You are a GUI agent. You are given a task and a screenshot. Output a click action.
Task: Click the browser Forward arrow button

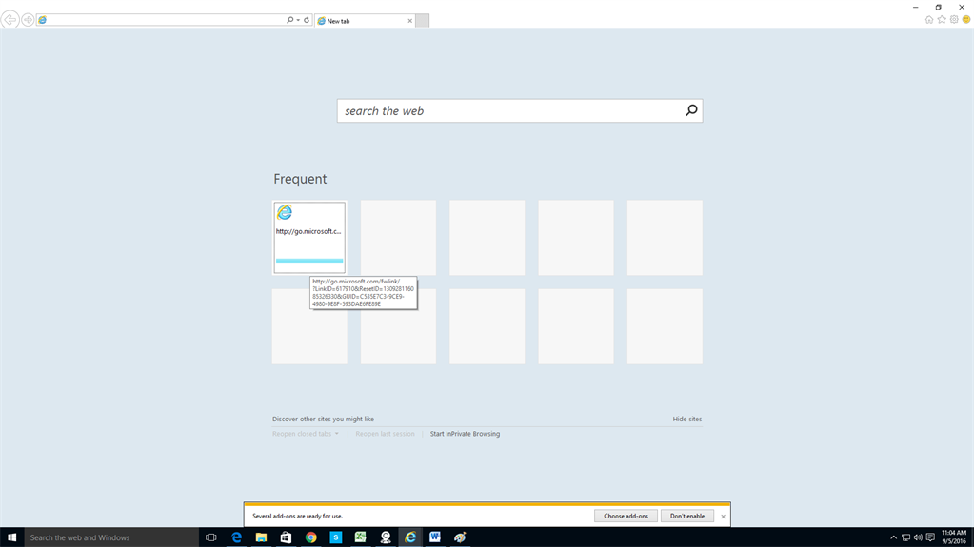click(x=28, y=21)
